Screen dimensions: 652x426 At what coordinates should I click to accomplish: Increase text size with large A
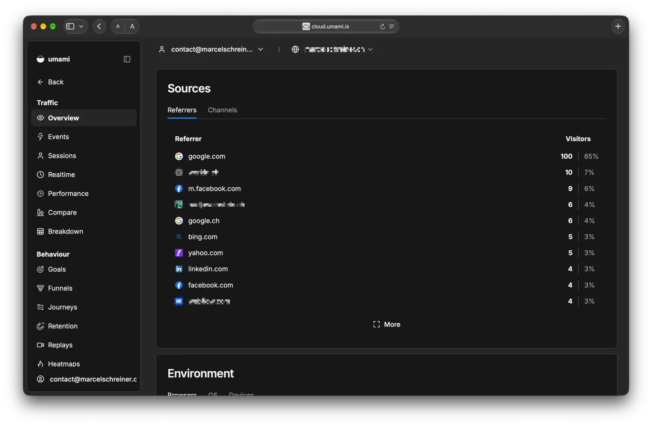pos(132,26)
